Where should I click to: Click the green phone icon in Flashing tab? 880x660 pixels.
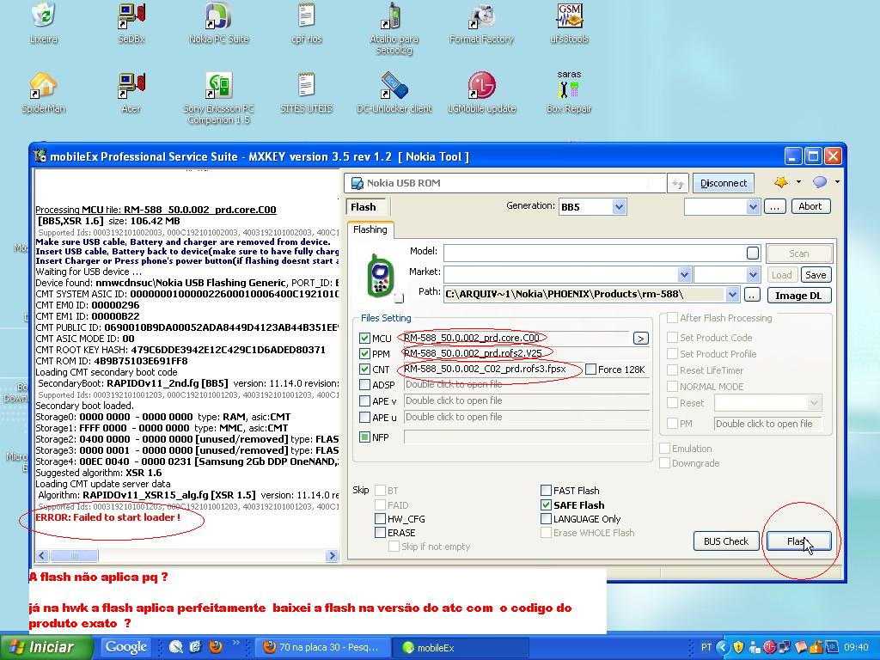tap(379, 275)
